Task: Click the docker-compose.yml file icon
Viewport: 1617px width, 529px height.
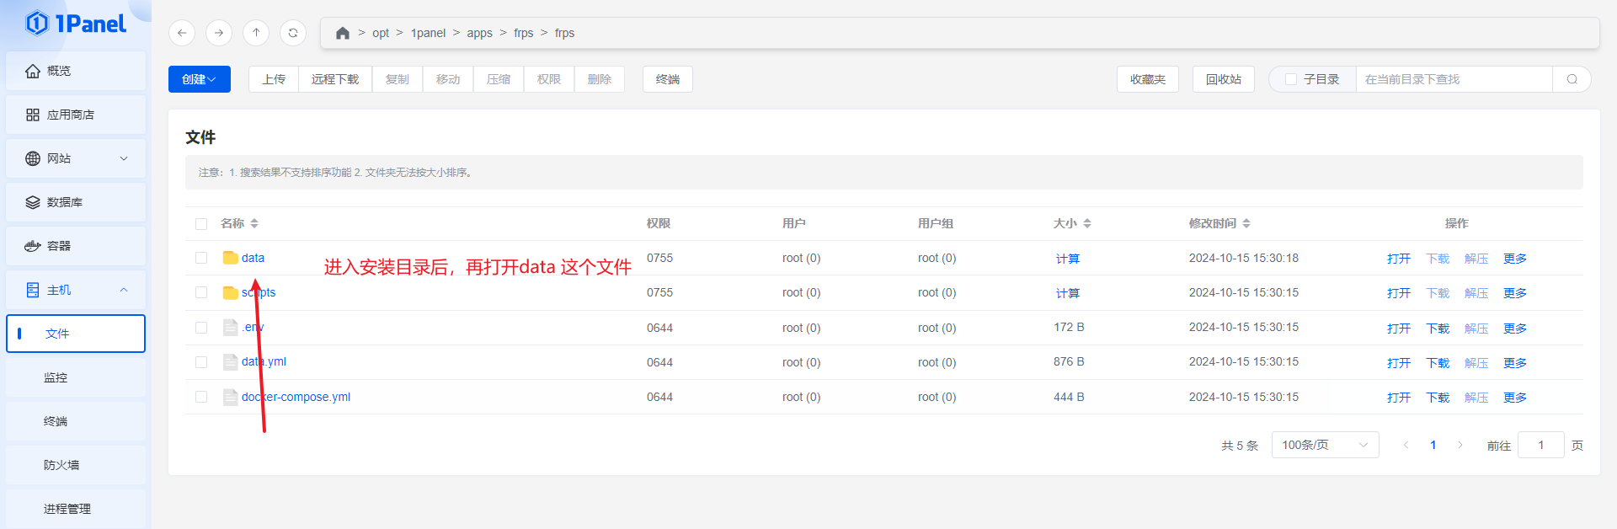Action: (x=230, y=397)
